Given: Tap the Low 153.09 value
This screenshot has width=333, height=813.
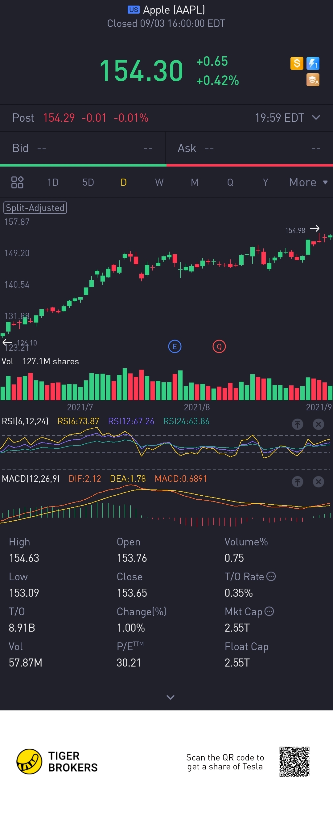Looking at the screenshot, I should tap(24, 593).
